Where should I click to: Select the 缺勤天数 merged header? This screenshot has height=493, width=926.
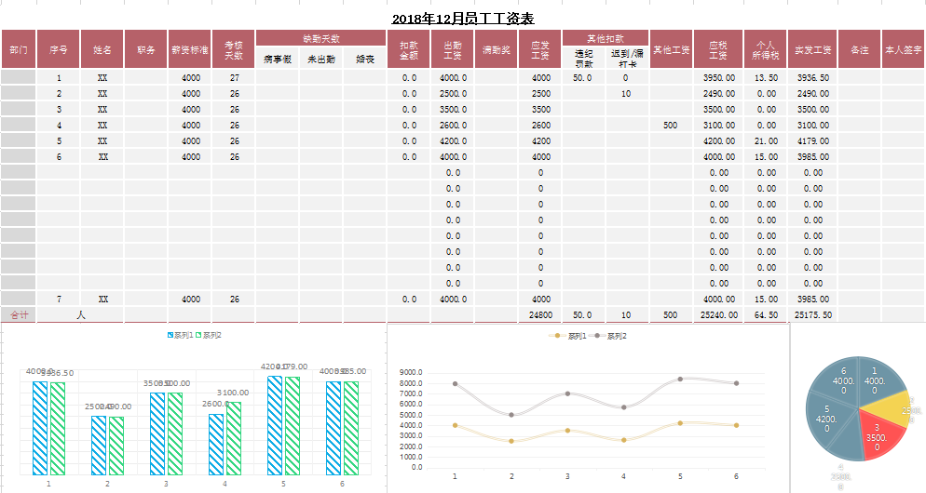[x=320, y=38]
